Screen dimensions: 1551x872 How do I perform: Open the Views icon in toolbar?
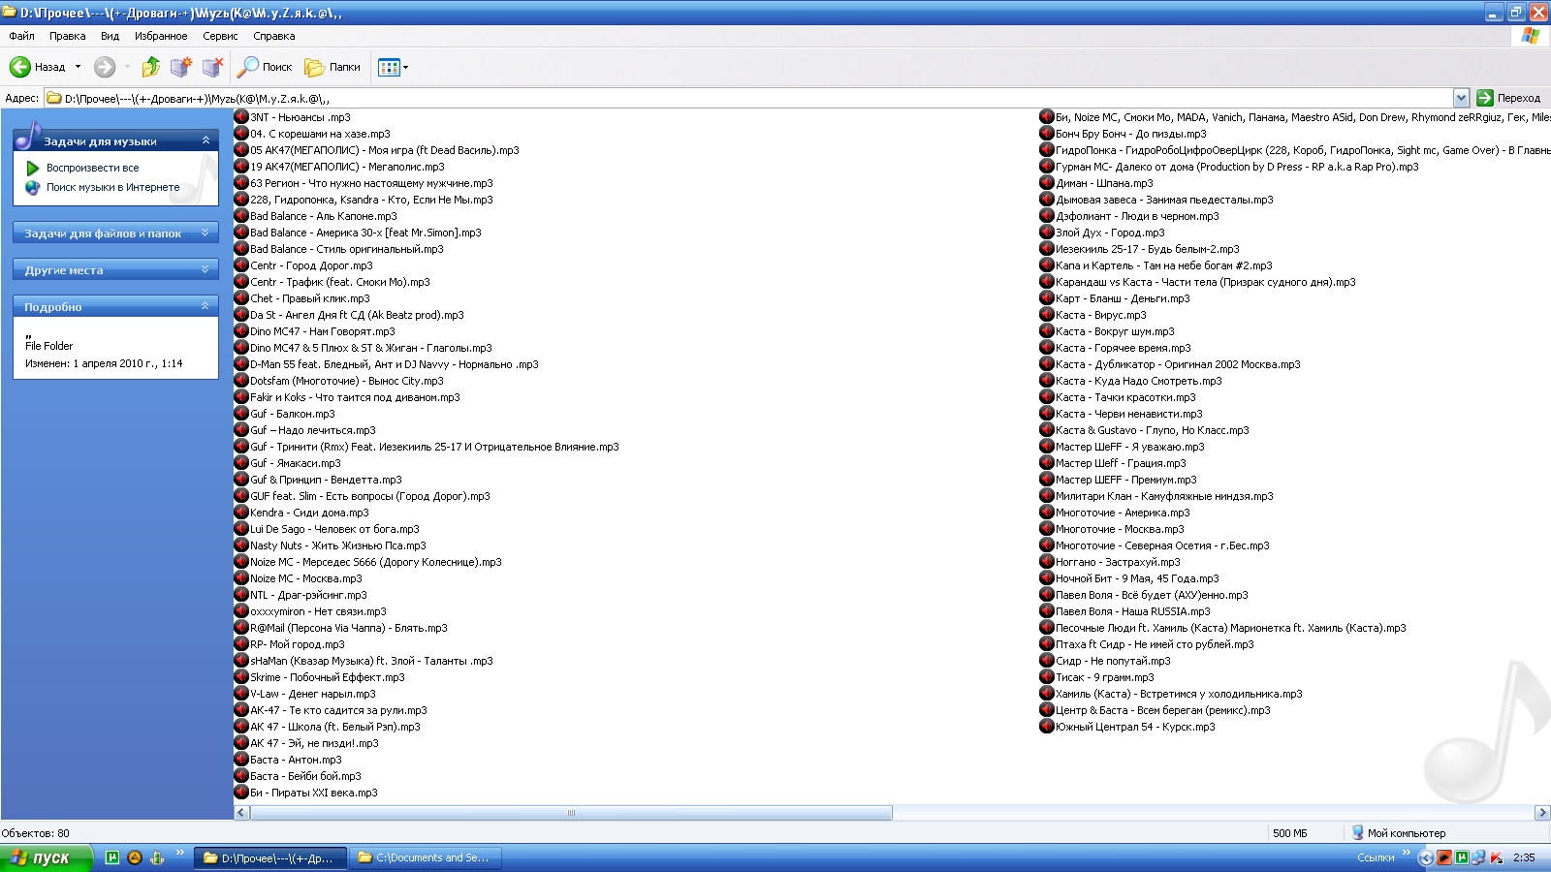click(390, 67)
